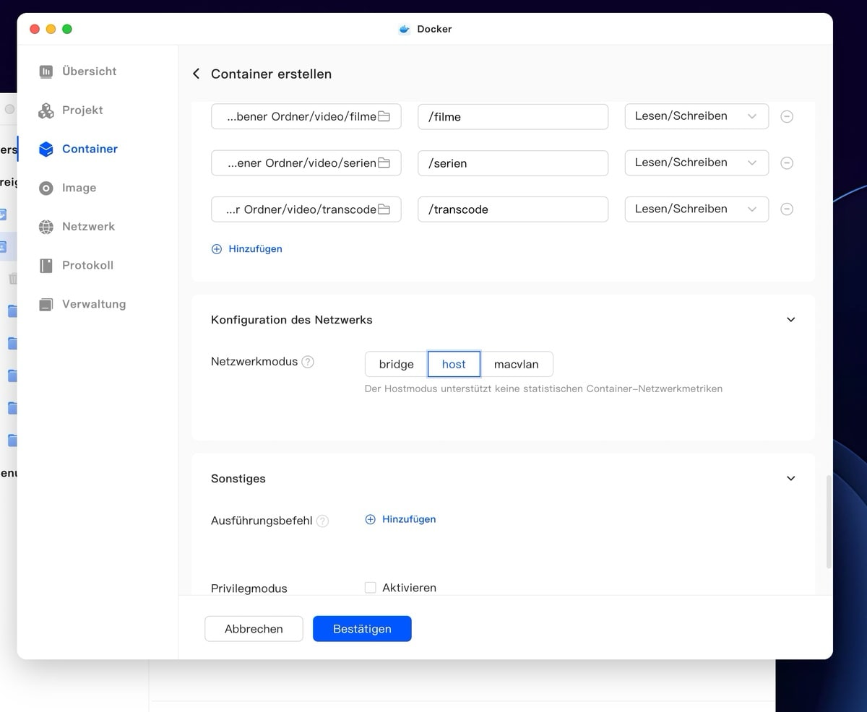Click the Bestätigen button

[362, 629]
